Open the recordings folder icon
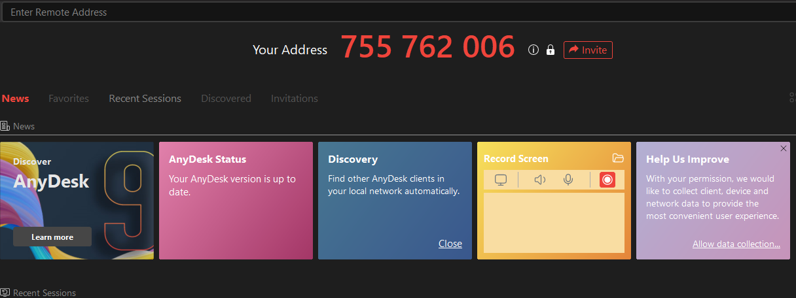 pos(617,158)
